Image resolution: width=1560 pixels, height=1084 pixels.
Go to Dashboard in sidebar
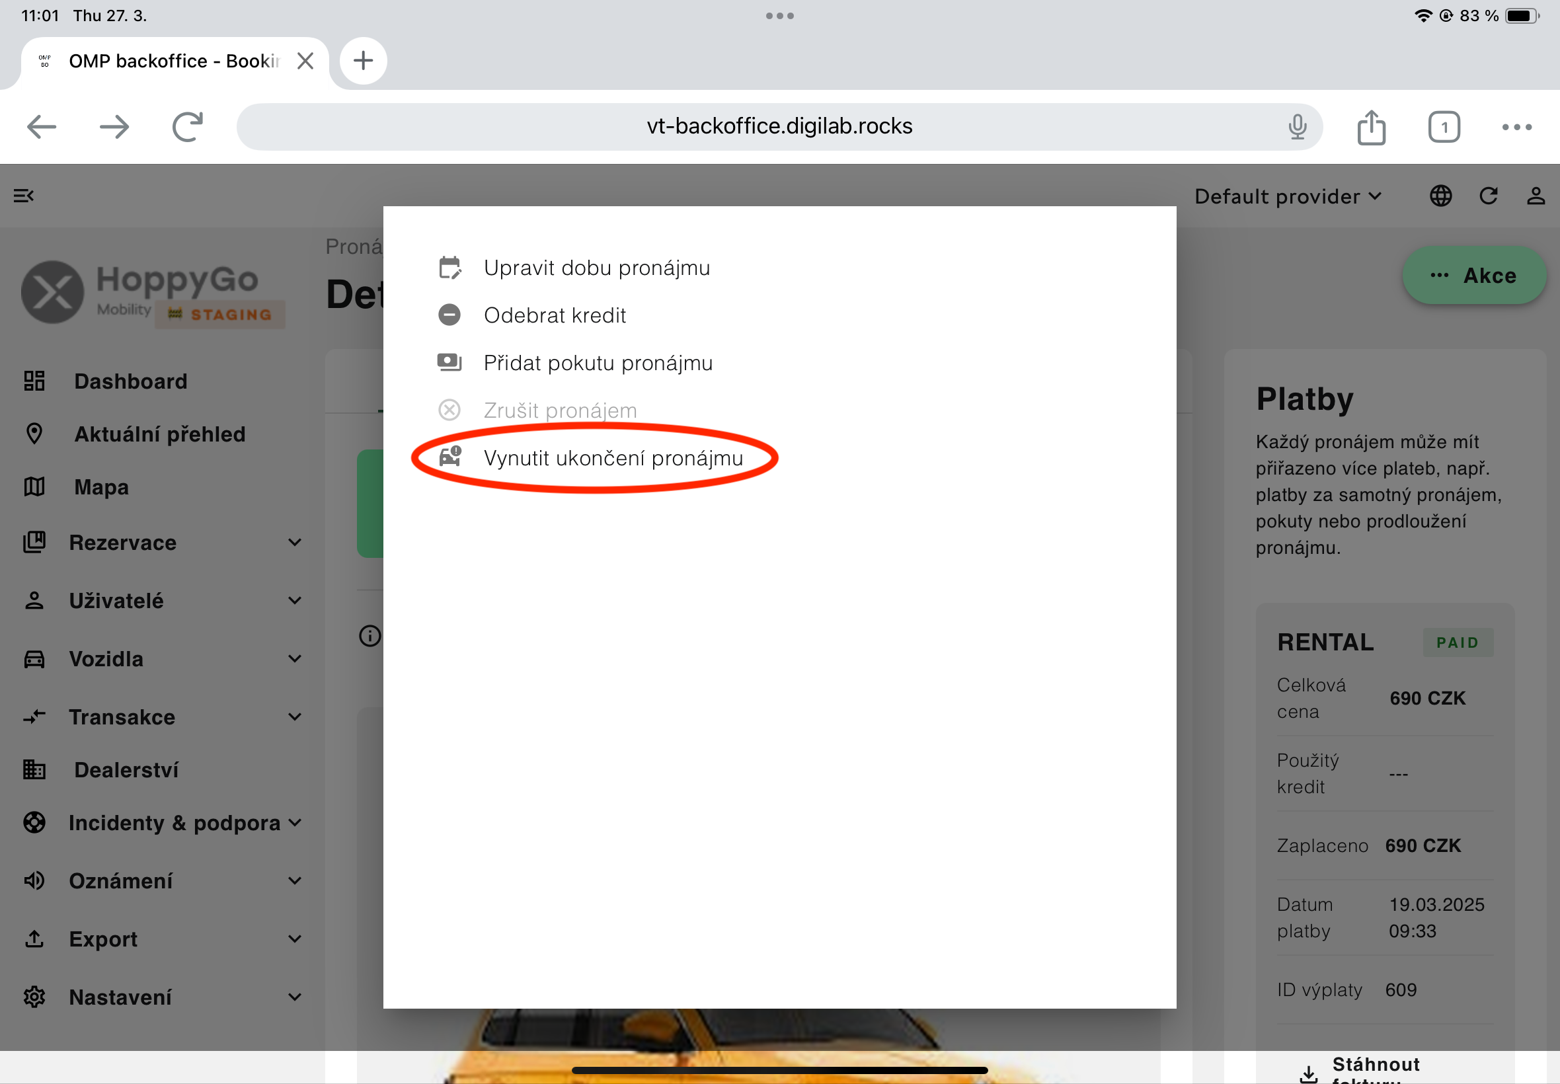tap(130, 381)
